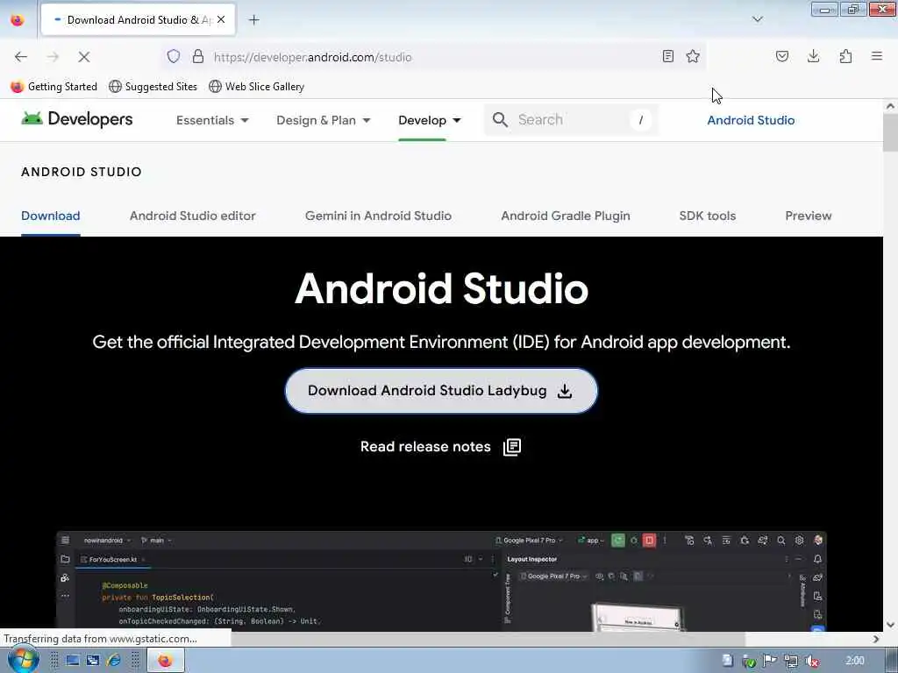Click the Firefox taskbar button
The height and width of the screenshot is (673, 898).
(166, 661)
